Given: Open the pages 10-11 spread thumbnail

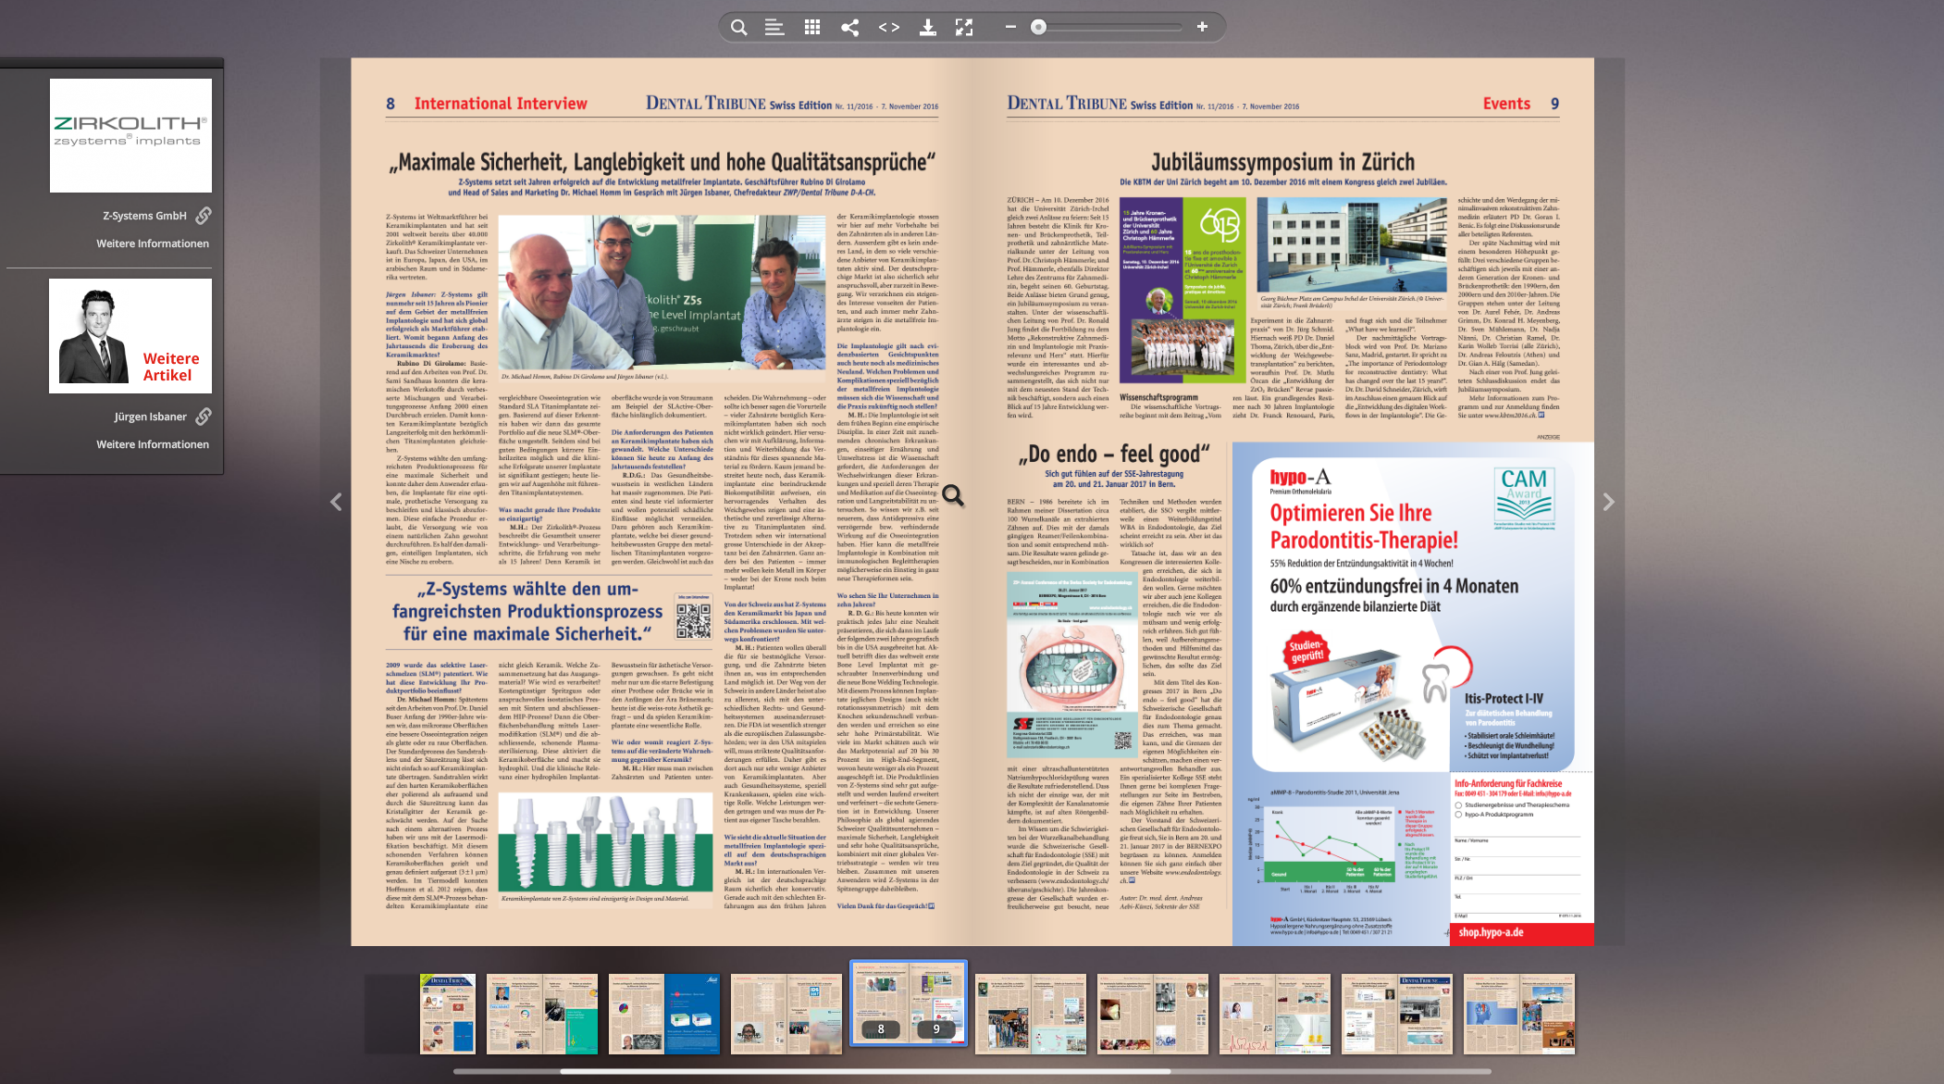Looking at the screenshot, I should (1031, 1014).
